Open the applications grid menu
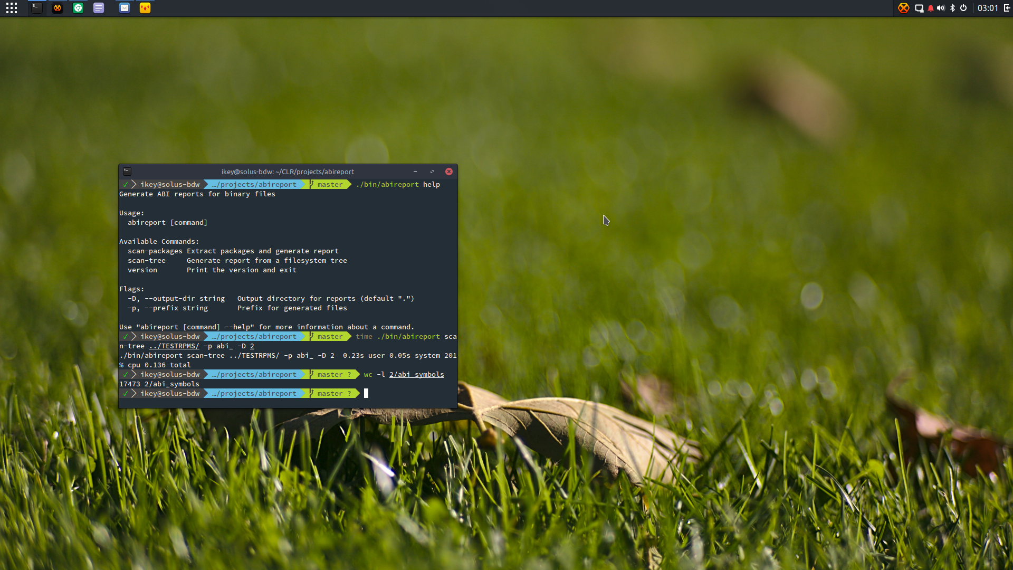This screenshot has height=570, width=1013. [x=12, y=8]
